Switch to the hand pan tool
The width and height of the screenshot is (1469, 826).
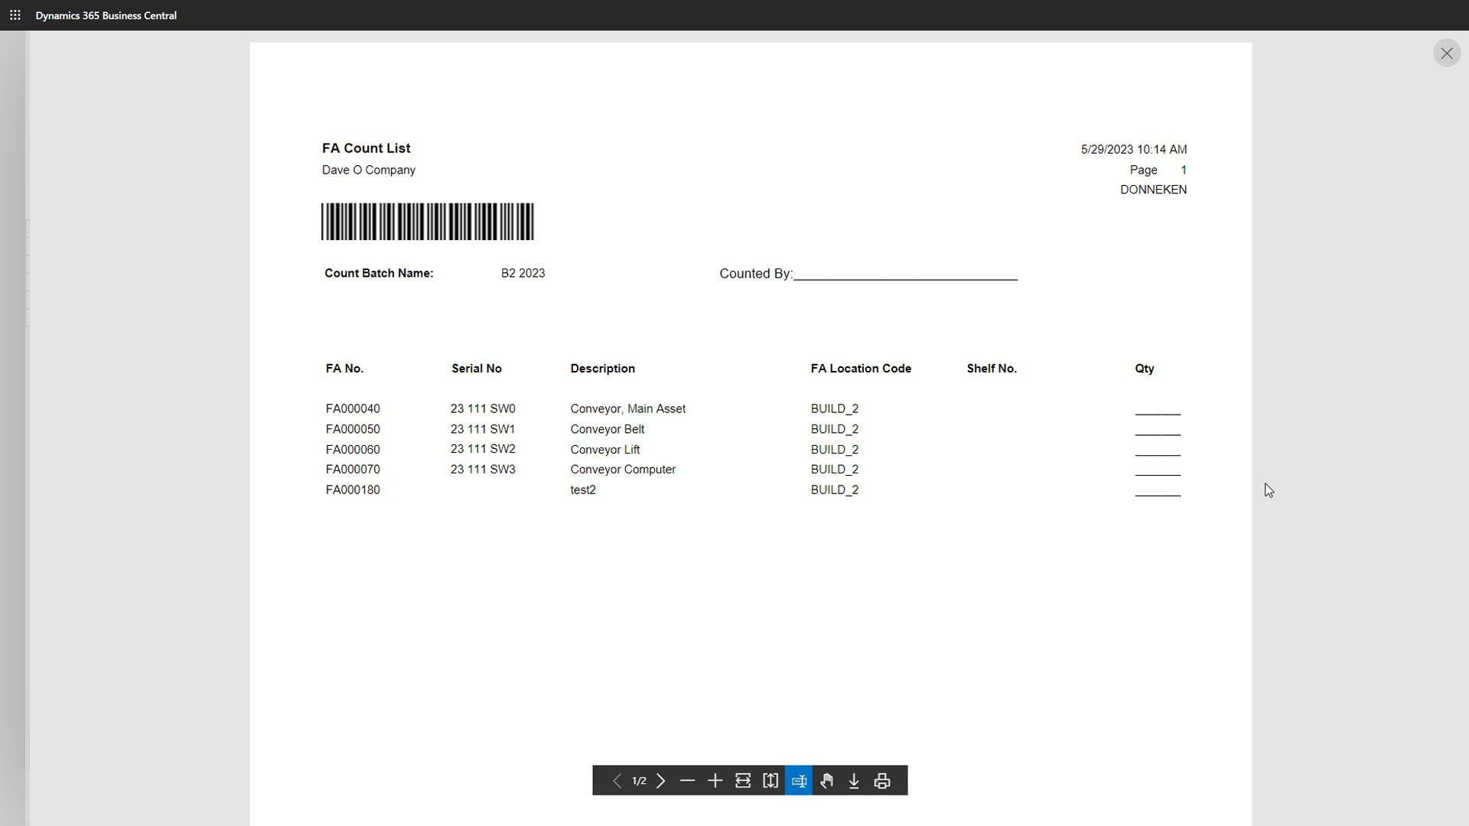click(x=826, y=781)
